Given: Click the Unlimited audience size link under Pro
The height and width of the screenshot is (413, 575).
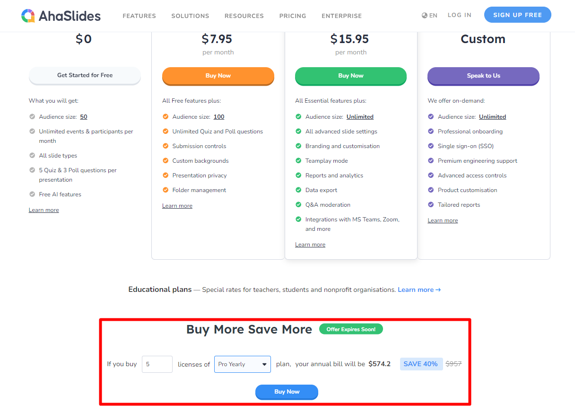Looking at the screenshot, I should coord(360,117).
